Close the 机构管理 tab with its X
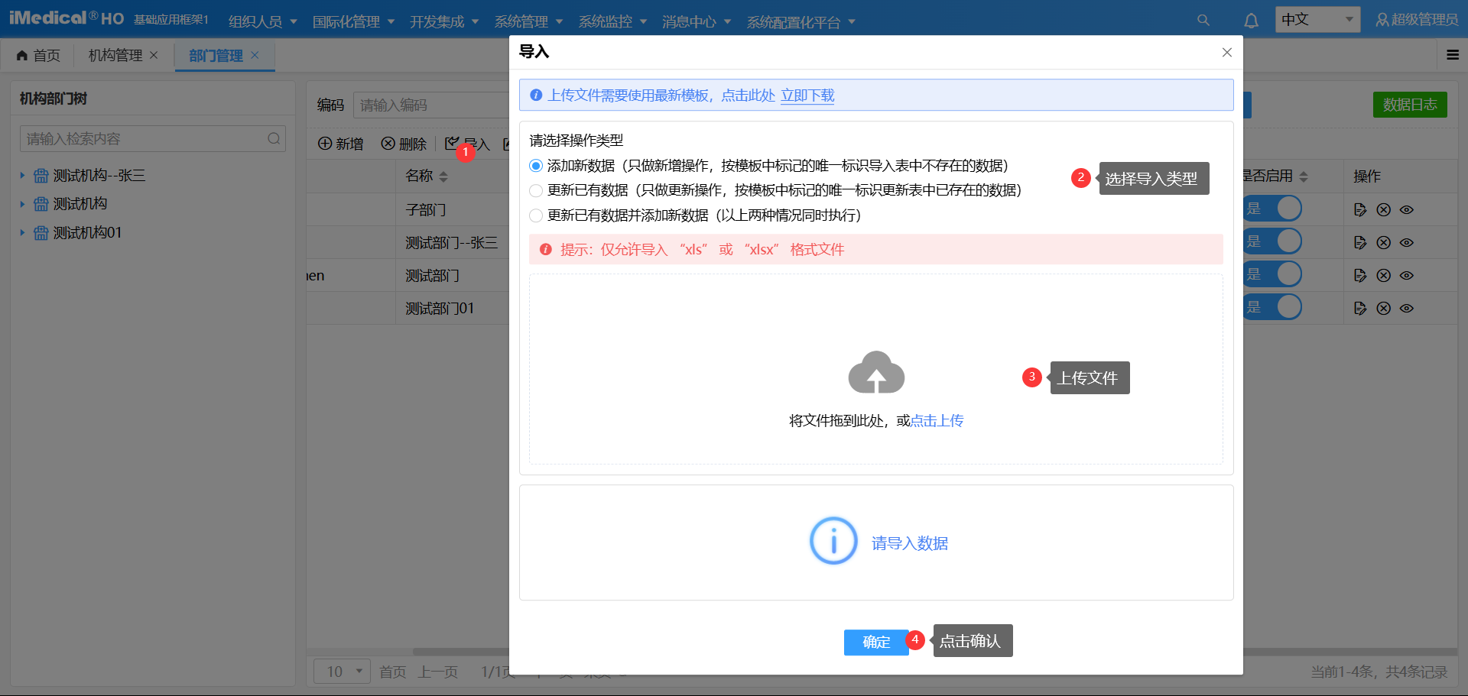 point(154,55)
